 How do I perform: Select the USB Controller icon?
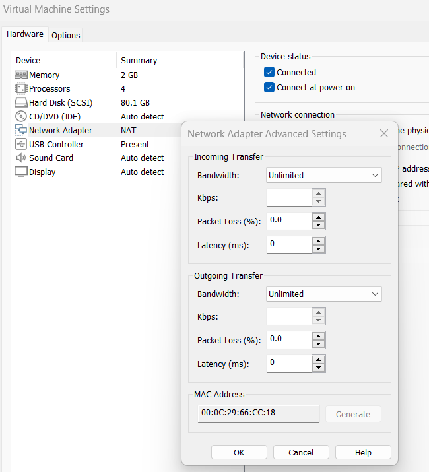pos(20,145)
